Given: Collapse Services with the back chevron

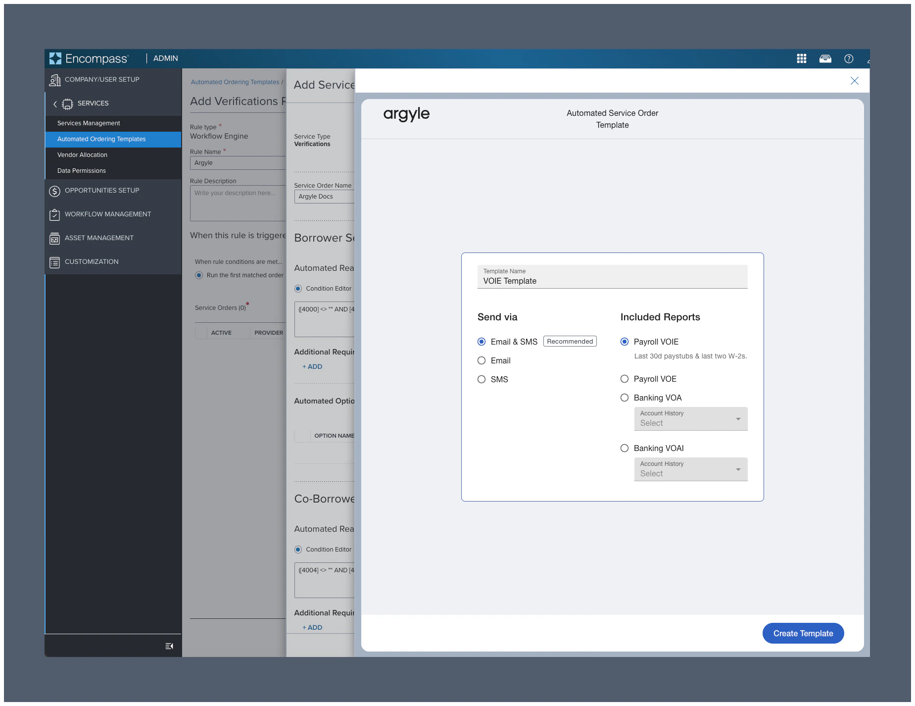Looking at the screenshot, I should pyautogui.click(x=55, y=104).
